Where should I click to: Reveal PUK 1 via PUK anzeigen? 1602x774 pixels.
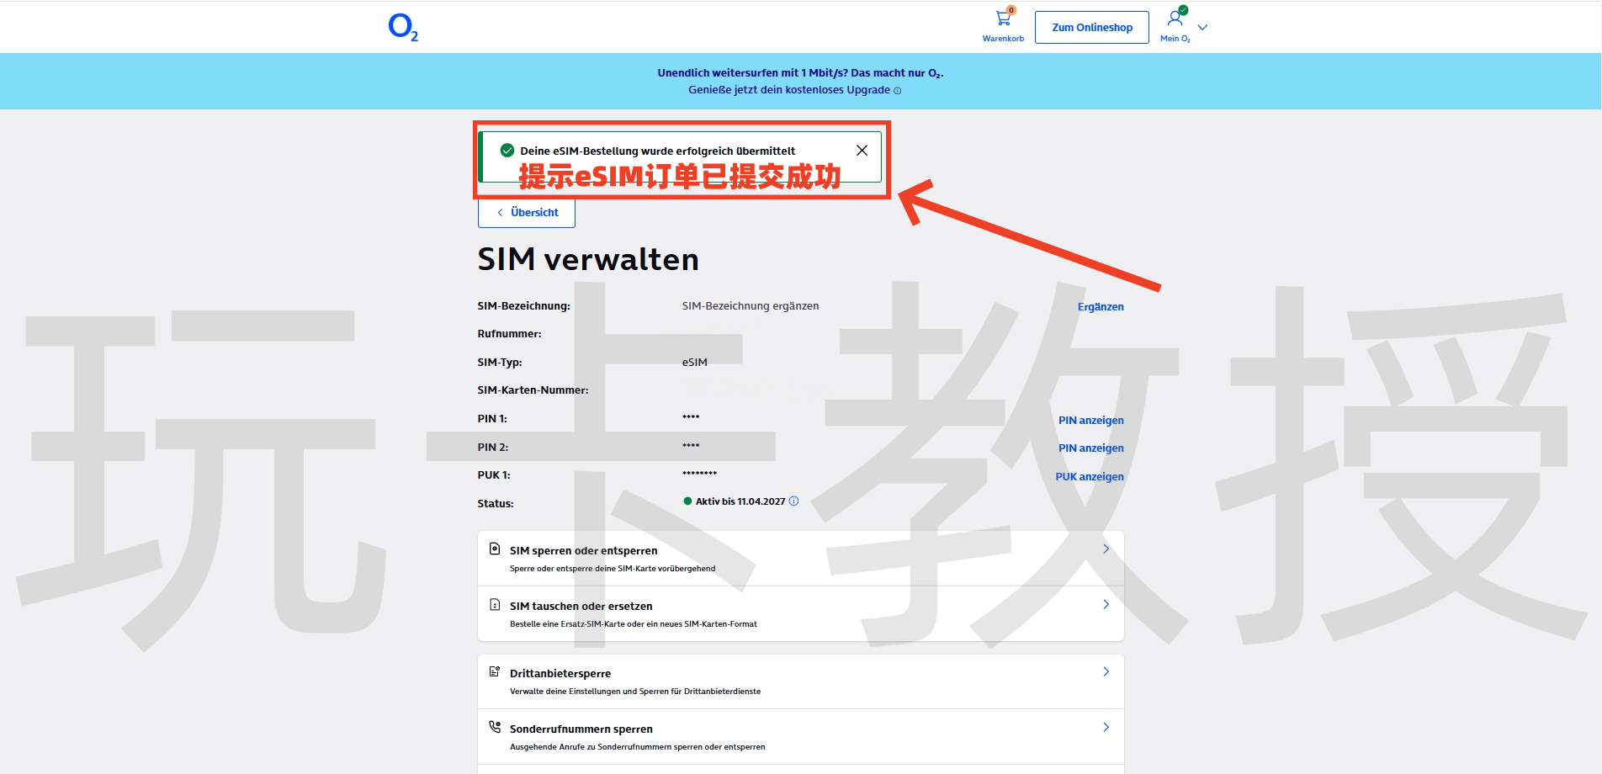pyautogui.click(x=1090, y=477)
